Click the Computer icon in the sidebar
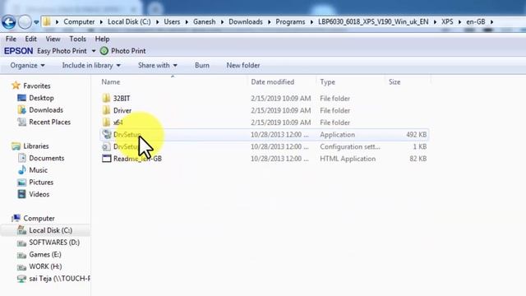The image size is (526, 296). pos(16,218)
